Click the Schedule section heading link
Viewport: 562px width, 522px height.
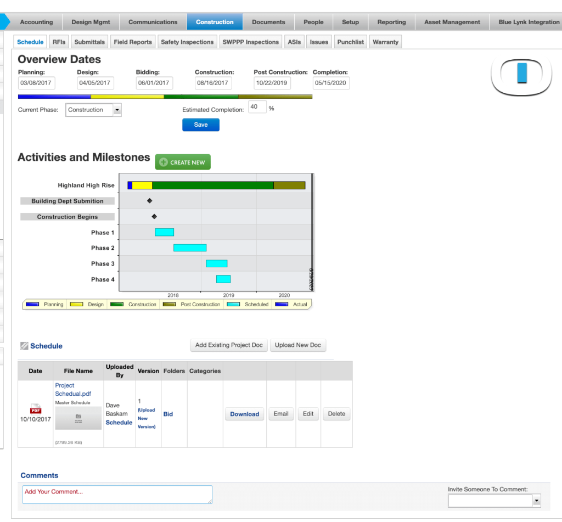[x=46, y=346]
